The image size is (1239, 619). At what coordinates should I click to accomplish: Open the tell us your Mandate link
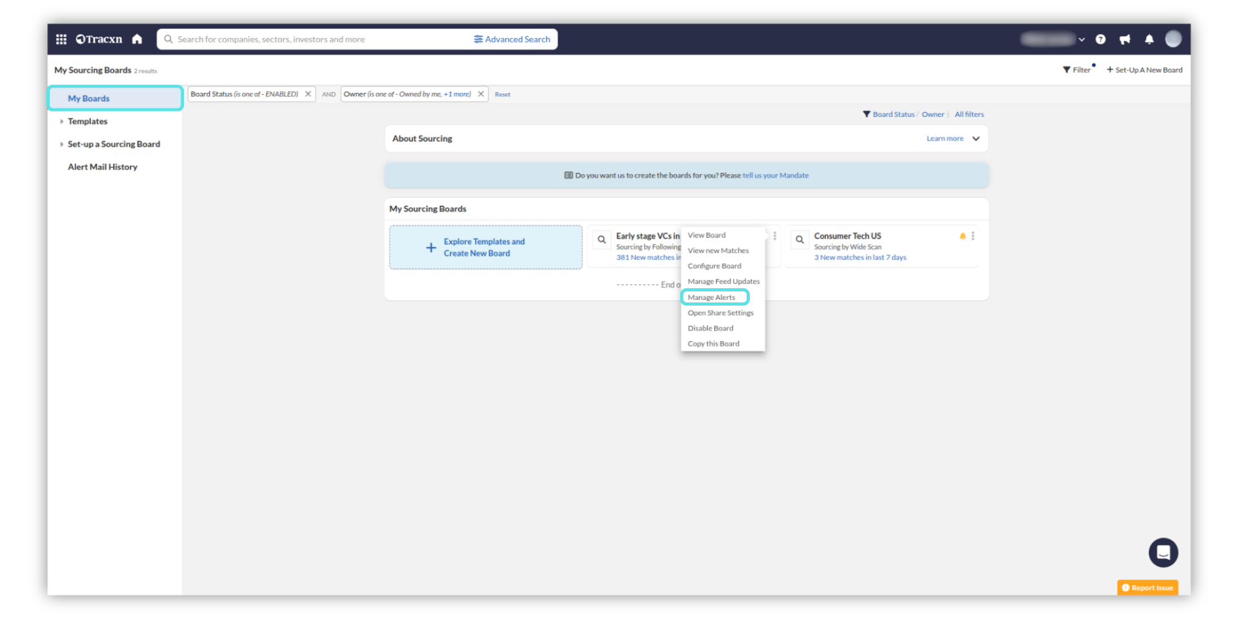tap(775, 175)
